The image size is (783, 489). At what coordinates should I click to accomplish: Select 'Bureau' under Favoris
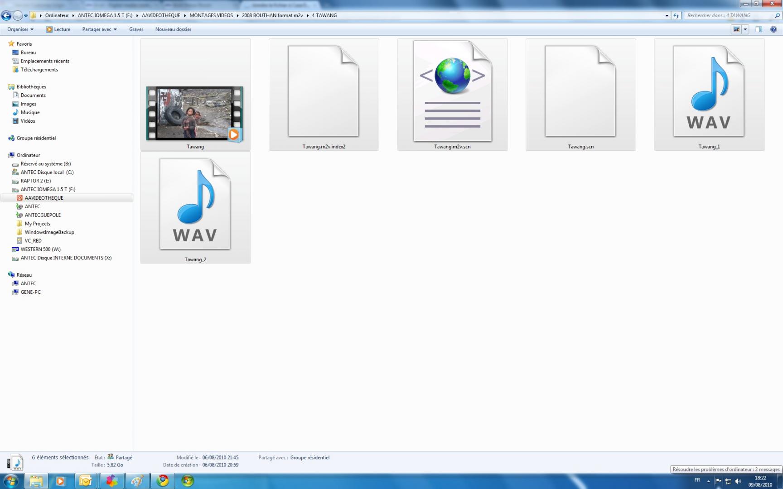tap(28, 53)
